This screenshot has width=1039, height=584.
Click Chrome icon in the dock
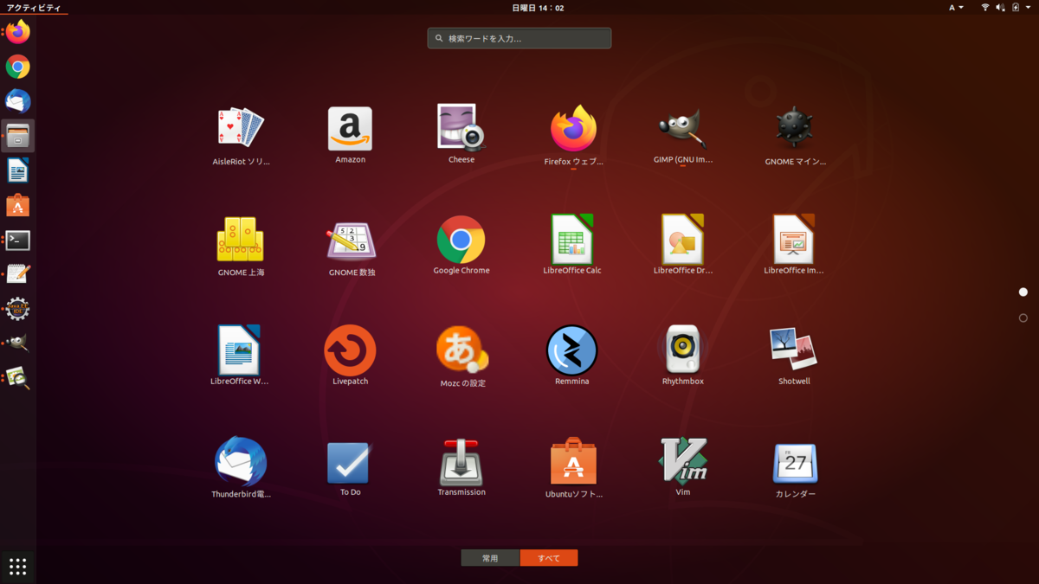pos(18,67)
